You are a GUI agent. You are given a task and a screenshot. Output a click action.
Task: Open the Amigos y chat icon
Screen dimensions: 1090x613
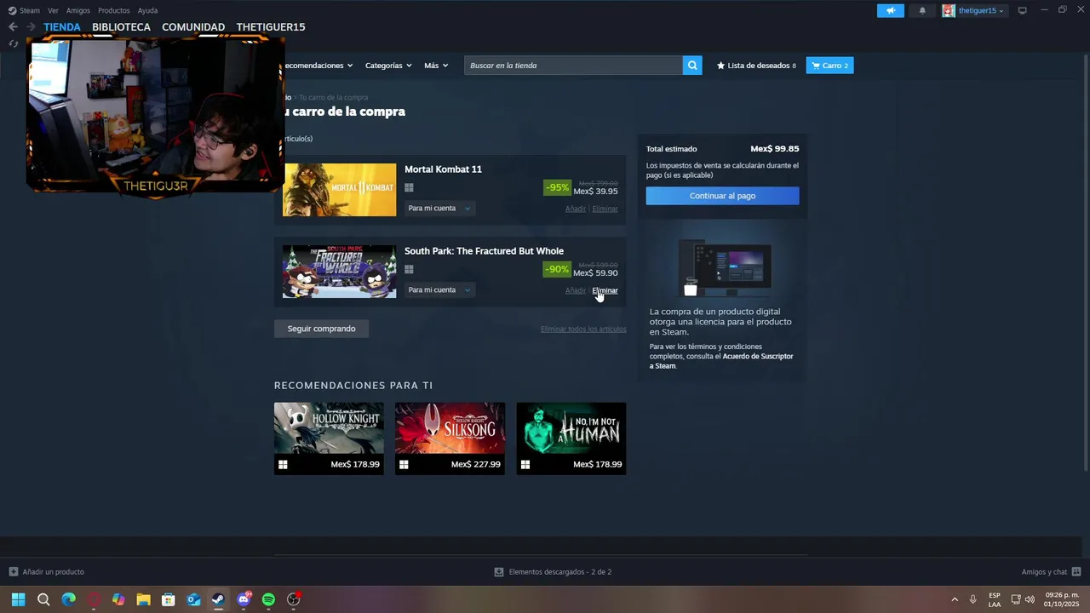point(1076,572)
